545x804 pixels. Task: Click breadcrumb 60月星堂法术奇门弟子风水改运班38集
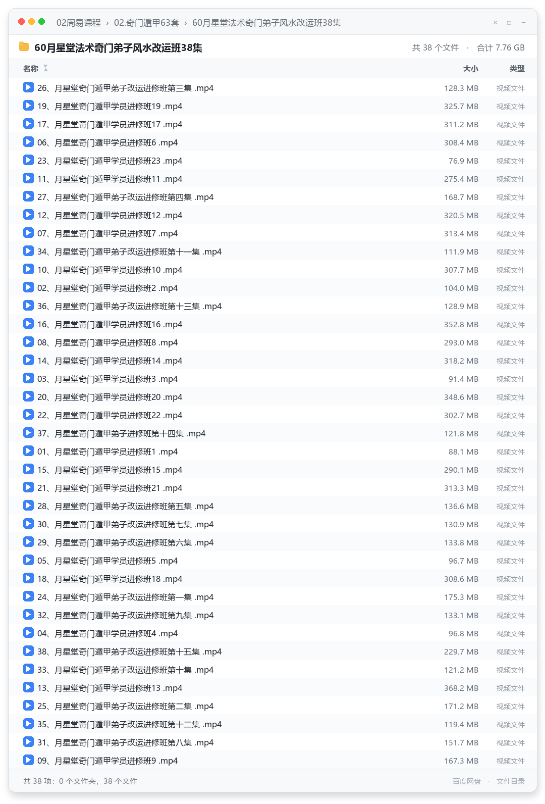pos(266,23)
